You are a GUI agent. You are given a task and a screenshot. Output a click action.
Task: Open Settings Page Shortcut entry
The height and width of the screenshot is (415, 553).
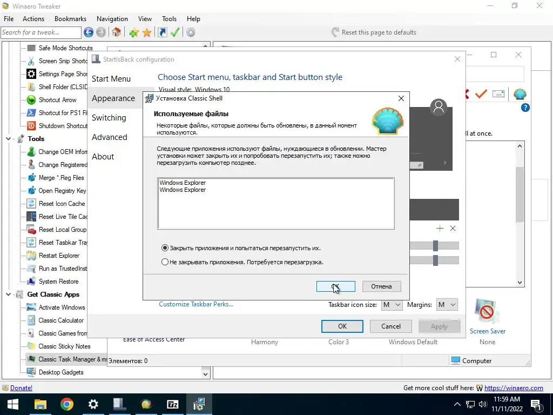tap(63, 73)
